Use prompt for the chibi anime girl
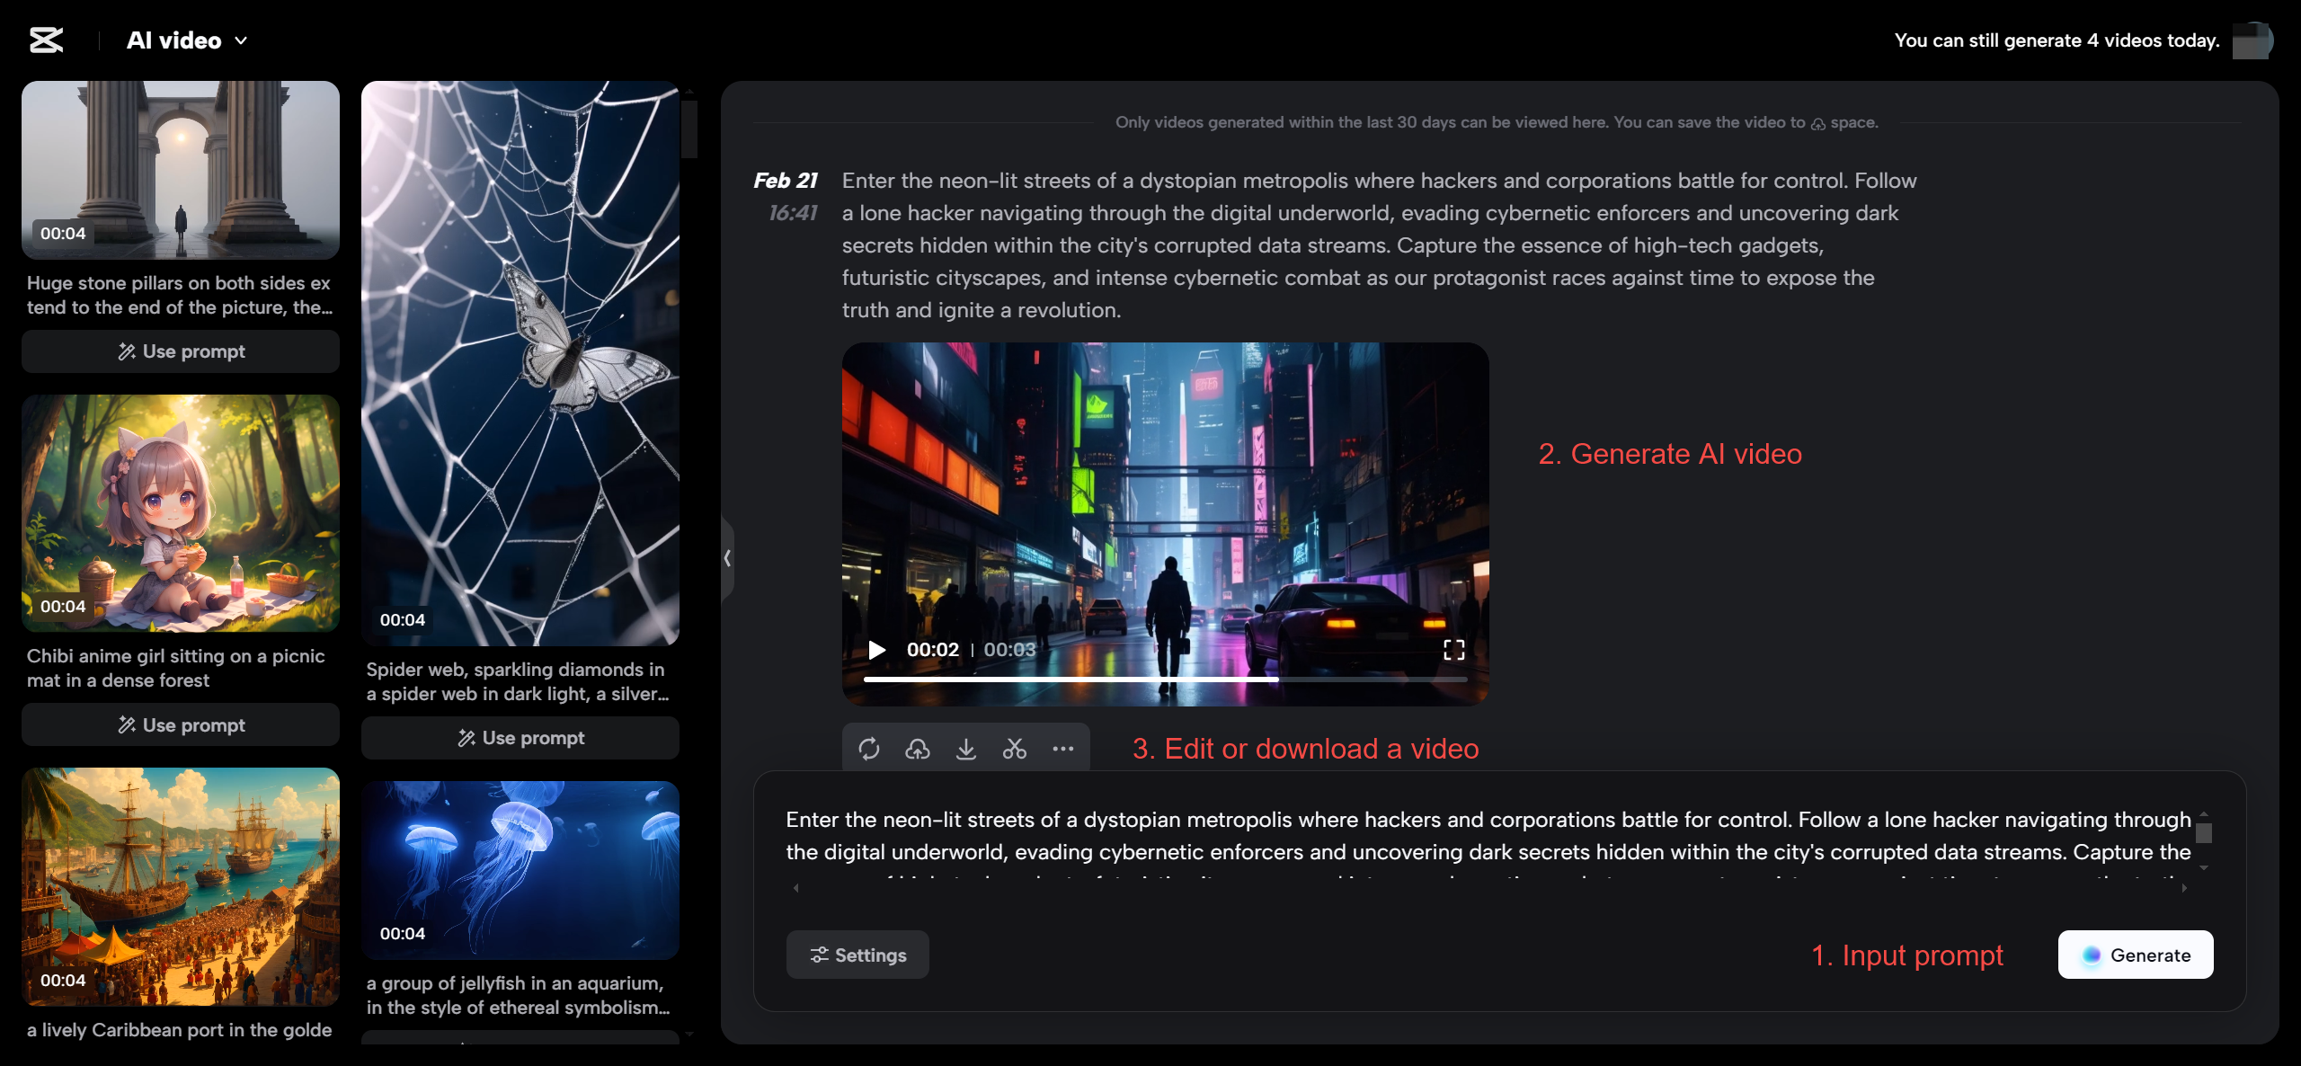The width and height of the screenshot is (2301, 1066). tap(180, 724)
